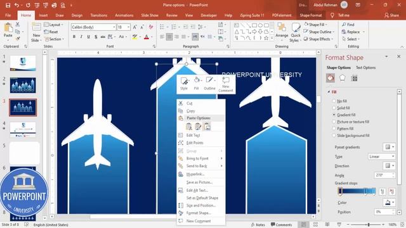The image size is (406, 228).
Task: Select Pattern fill radio button
Action: 334,129
